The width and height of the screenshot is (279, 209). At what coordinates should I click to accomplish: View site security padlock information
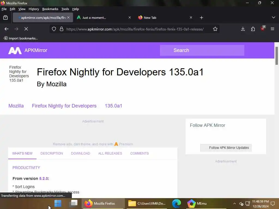(62, 29)
